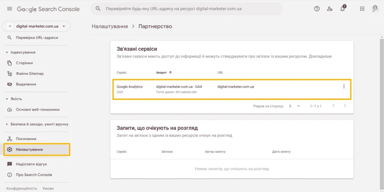
Task: Open the hamburger main menu
Action: [x=9, y=9]
